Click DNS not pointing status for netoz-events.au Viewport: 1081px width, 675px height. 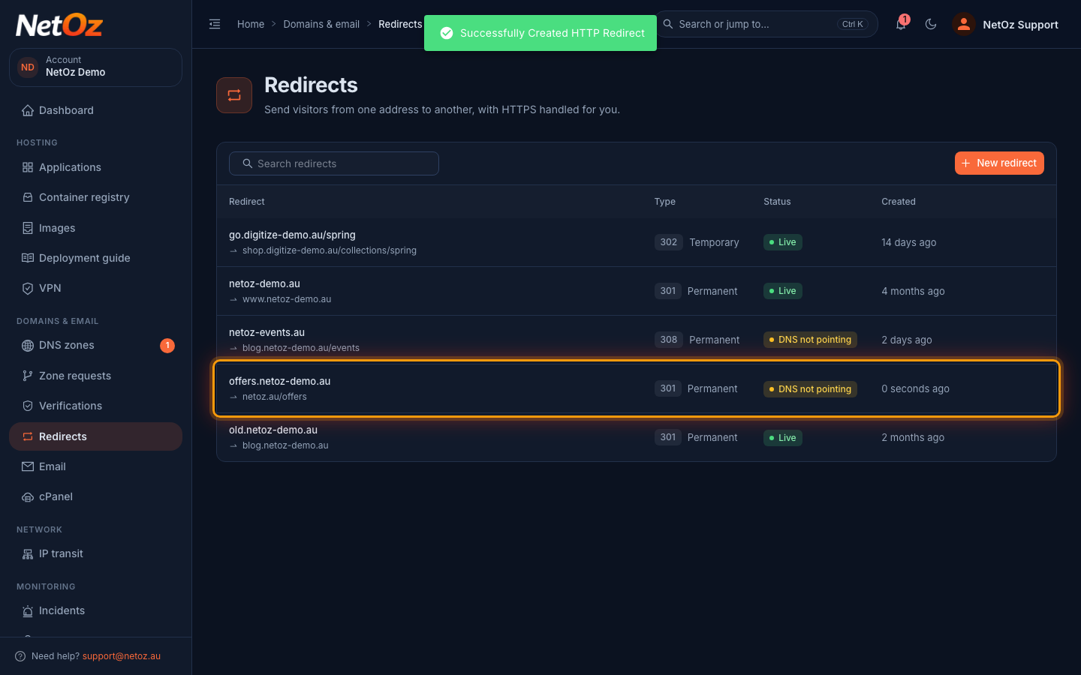[x=810, y=340]
